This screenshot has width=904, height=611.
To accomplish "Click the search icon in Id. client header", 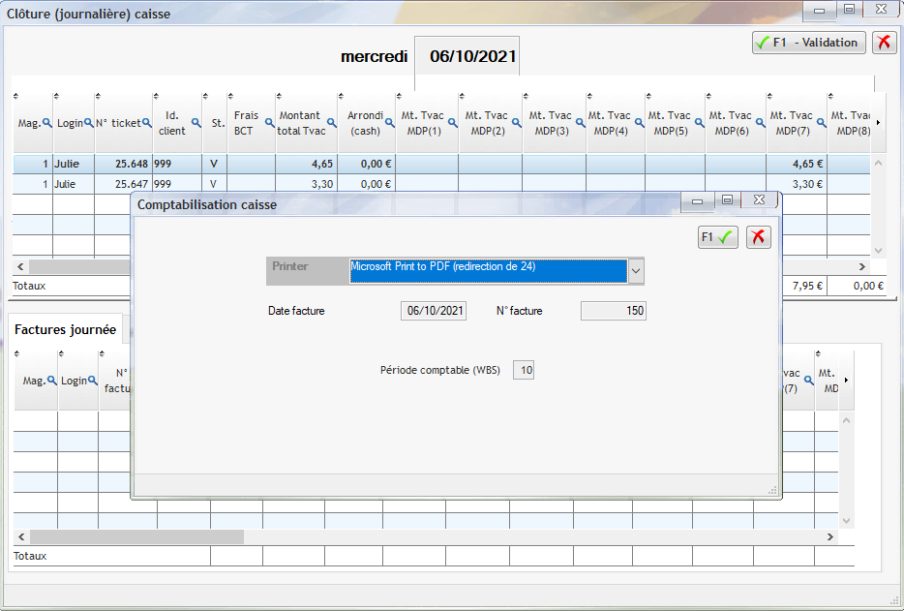I will point(195,123).
